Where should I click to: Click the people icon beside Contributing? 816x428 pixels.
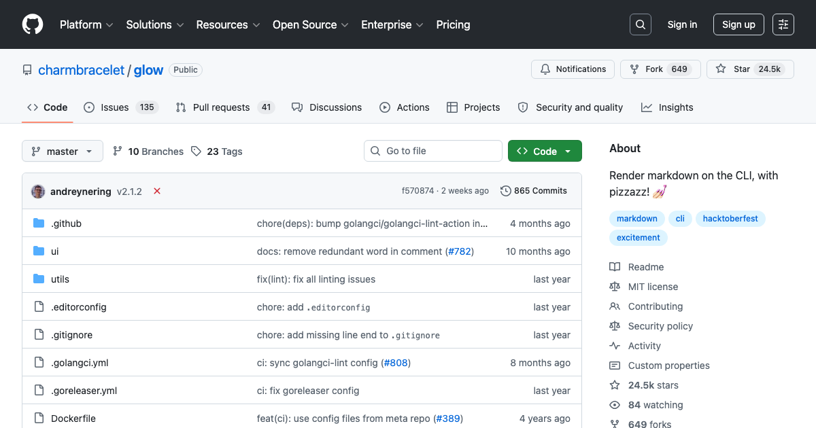pos(615,306)
